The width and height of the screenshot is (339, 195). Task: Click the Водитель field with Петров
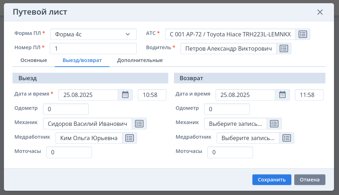pos(228,48)
